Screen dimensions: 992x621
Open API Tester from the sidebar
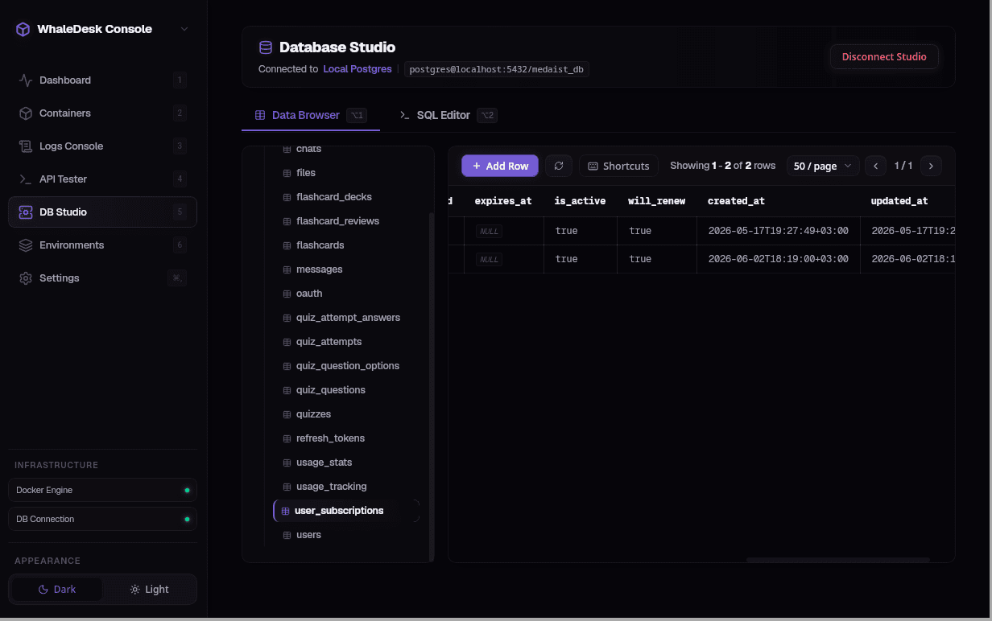(102, 179)
